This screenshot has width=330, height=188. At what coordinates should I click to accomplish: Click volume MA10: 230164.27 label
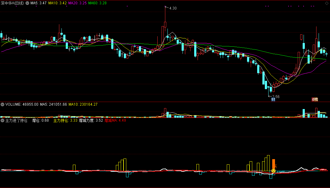pyautogui.click(x=83, y=104)
